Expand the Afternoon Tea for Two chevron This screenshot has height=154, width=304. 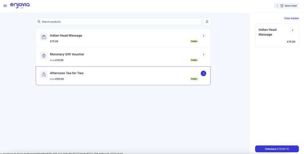[203, 73]
